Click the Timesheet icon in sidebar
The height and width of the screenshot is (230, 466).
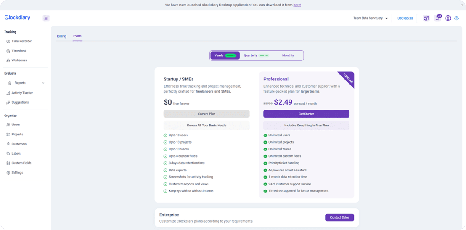8,51
